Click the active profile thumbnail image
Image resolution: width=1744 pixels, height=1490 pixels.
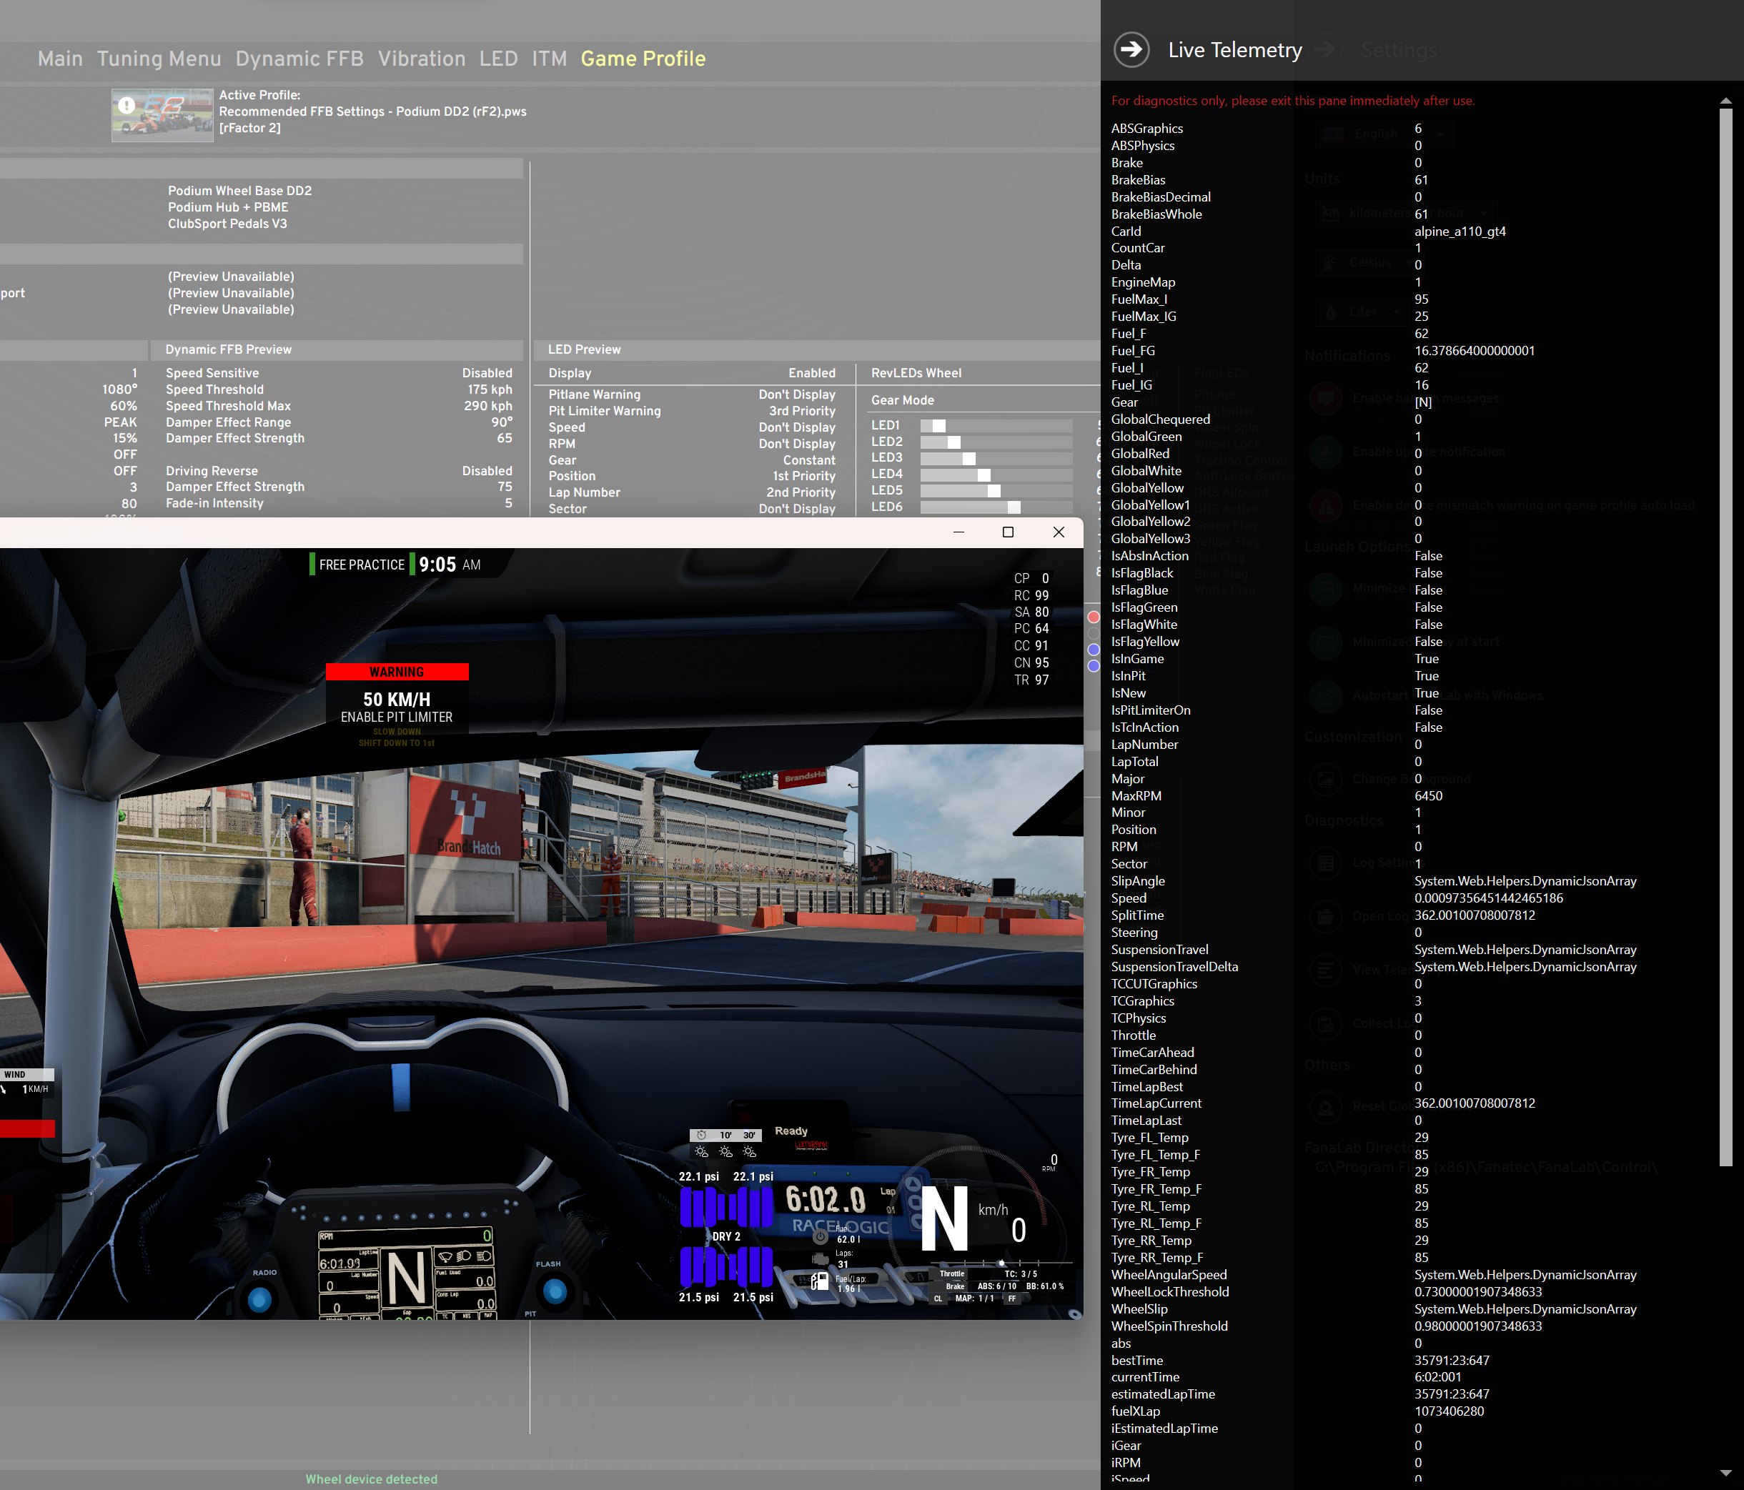[x=162, y=115]
